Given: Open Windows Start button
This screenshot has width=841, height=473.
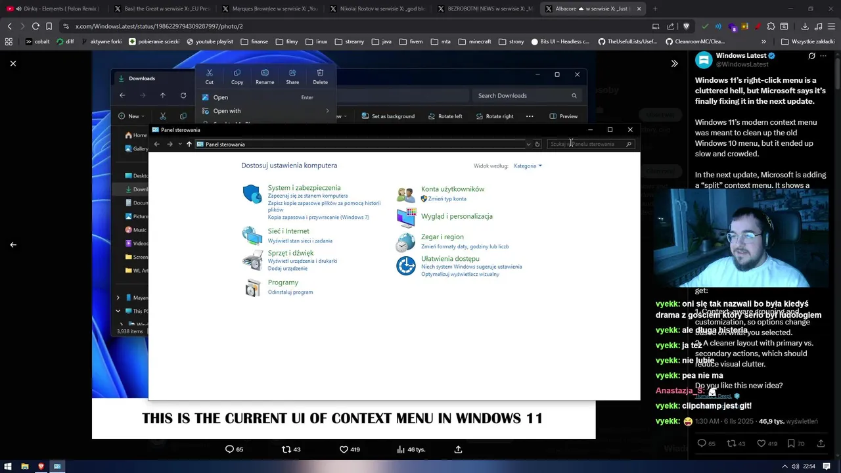Looking at the screenshot, I should click(x=9, y=466).
